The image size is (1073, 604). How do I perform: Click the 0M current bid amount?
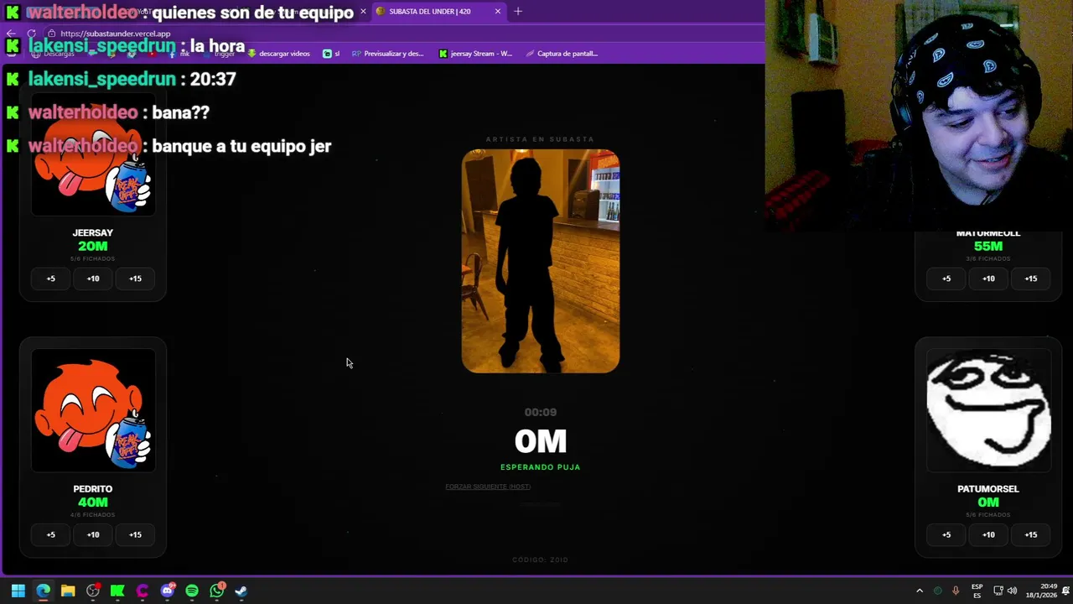pos(541,441)
